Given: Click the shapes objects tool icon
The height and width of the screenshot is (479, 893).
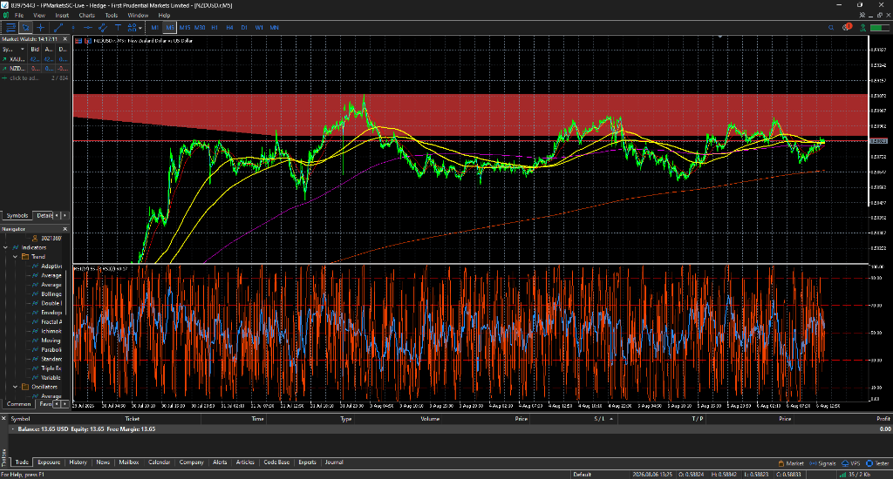Looking at the screenshot, I should (133, 27).
